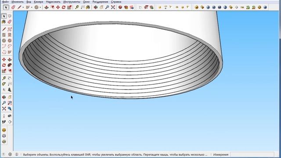Image resolution: width=281 pixels, height=158 pixels.
Task: Select the Orbit tool in top toolbar
Action: 96,7
